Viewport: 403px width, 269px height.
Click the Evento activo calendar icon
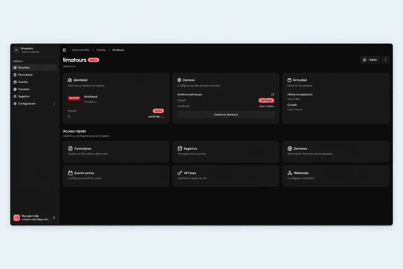click(71, 173)
